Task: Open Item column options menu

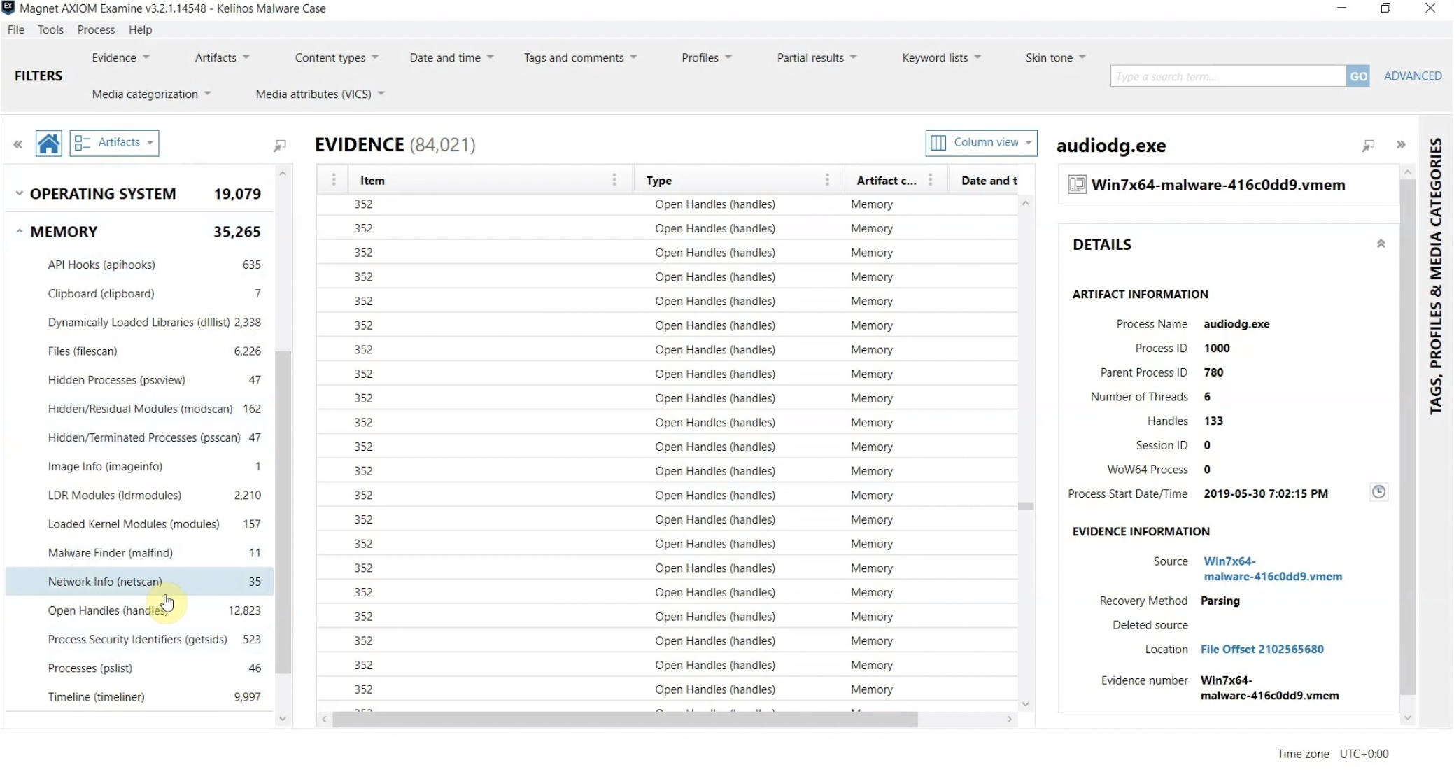Action: (x=614, y=180)
